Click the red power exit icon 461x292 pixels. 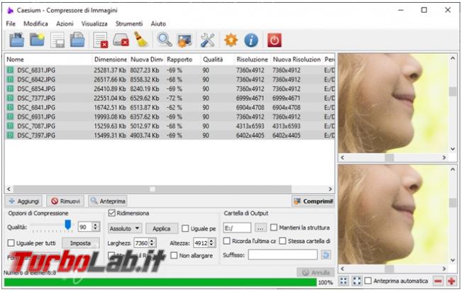click(x=274, y=40)
